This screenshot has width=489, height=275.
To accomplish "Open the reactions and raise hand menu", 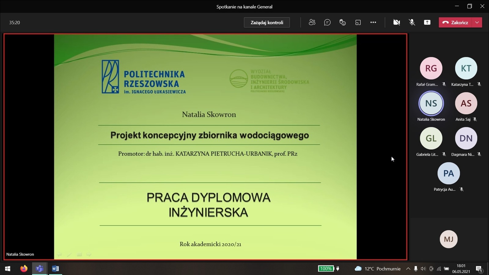I will tap(343, 22).
